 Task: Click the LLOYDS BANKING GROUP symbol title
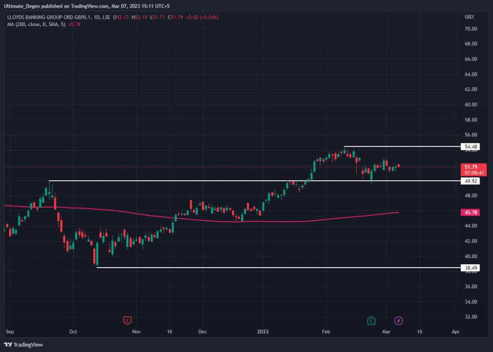click(x=58, y=17)
